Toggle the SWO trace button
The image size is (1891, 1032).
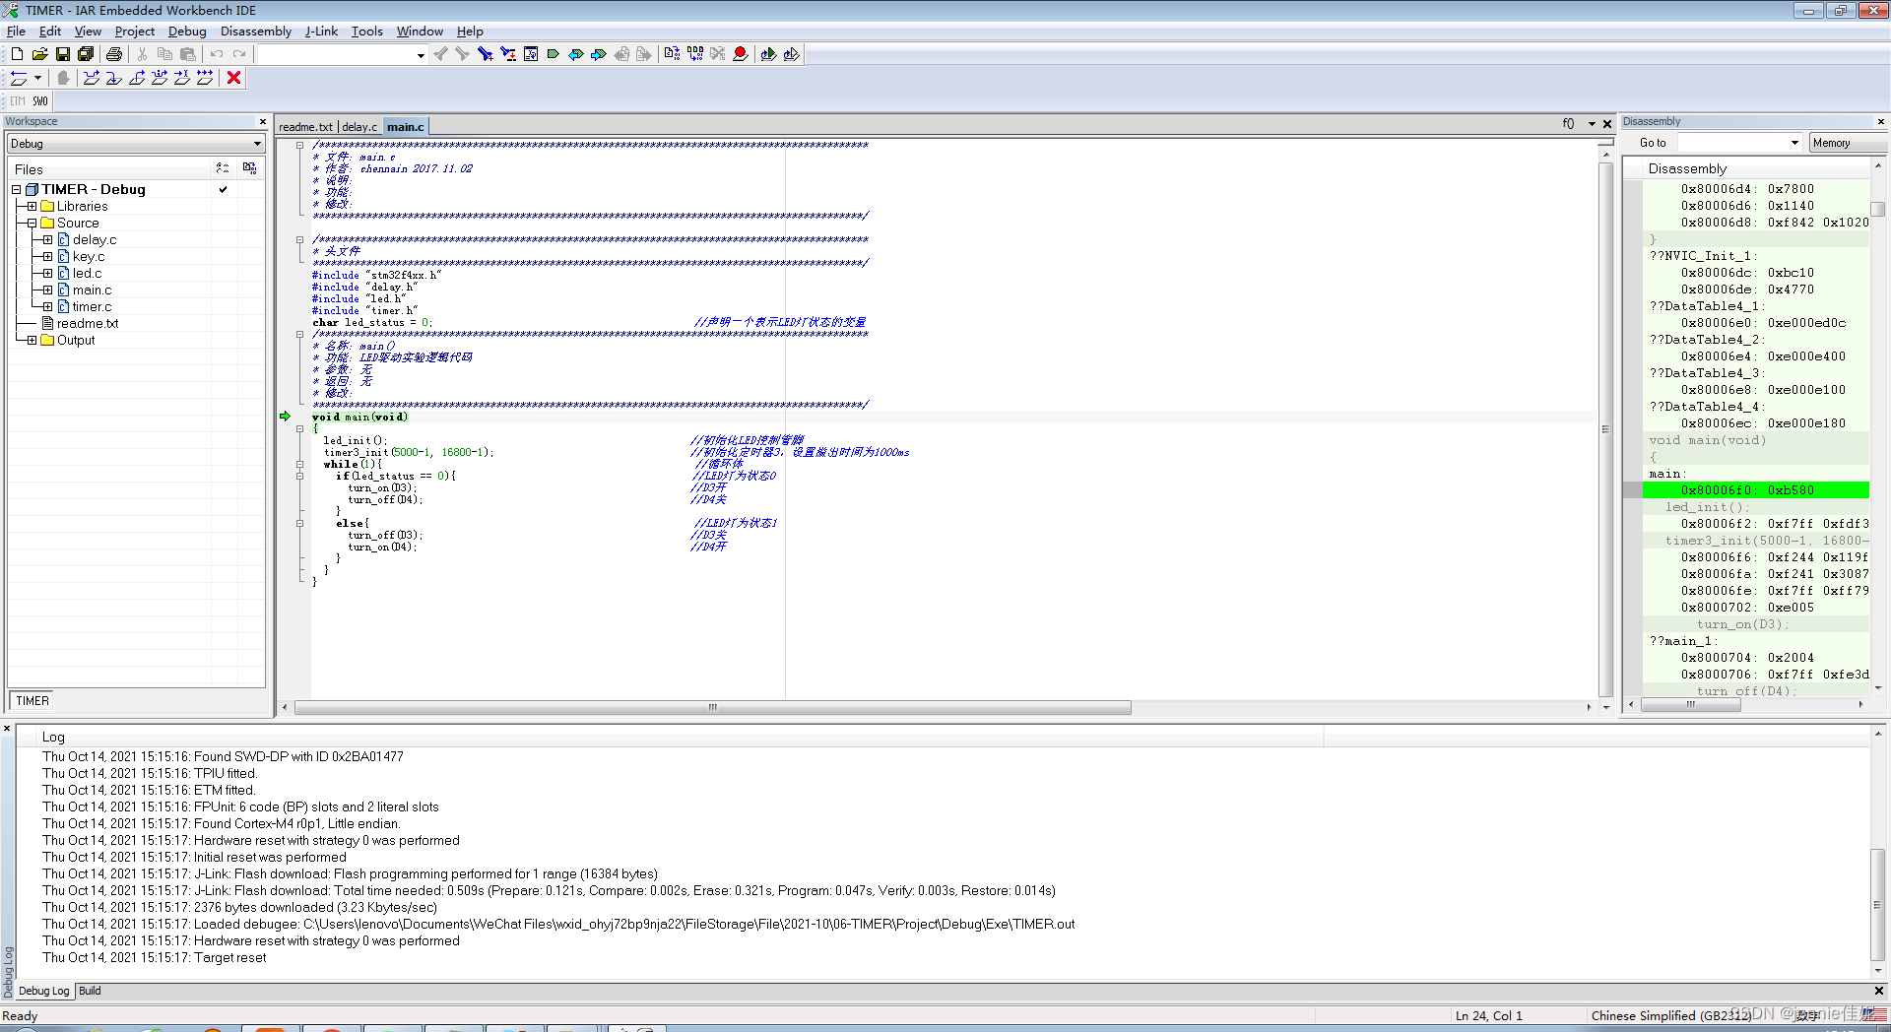point(40,101)
